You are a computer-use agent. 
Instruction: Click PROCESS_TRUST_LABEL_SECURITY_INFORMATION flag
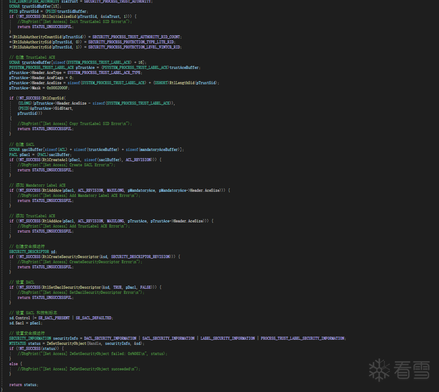[302, 338]
